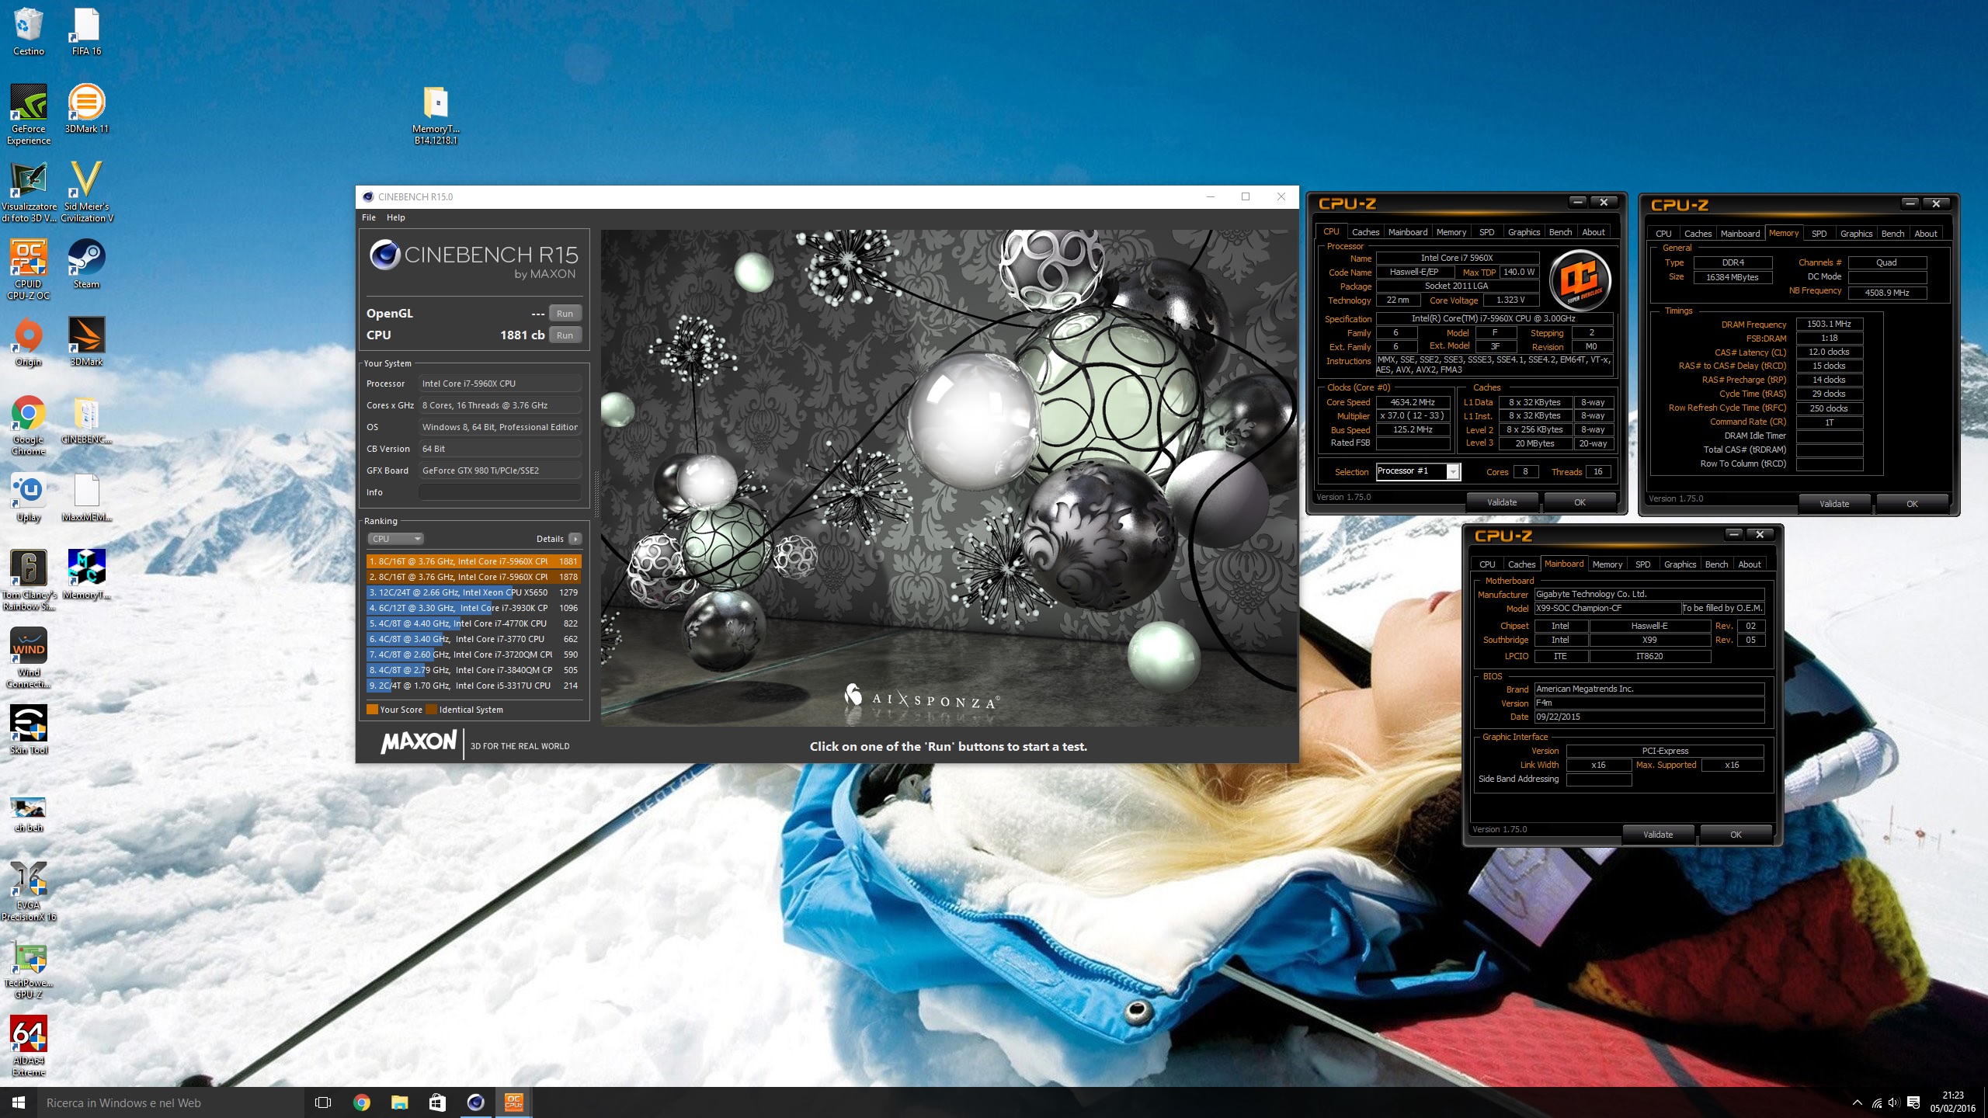The image size is (1988, 1118).
Task: Open AIDA64 Extreme desktop shortcut
Action: pyautogui.click(x=29, y=1046)
